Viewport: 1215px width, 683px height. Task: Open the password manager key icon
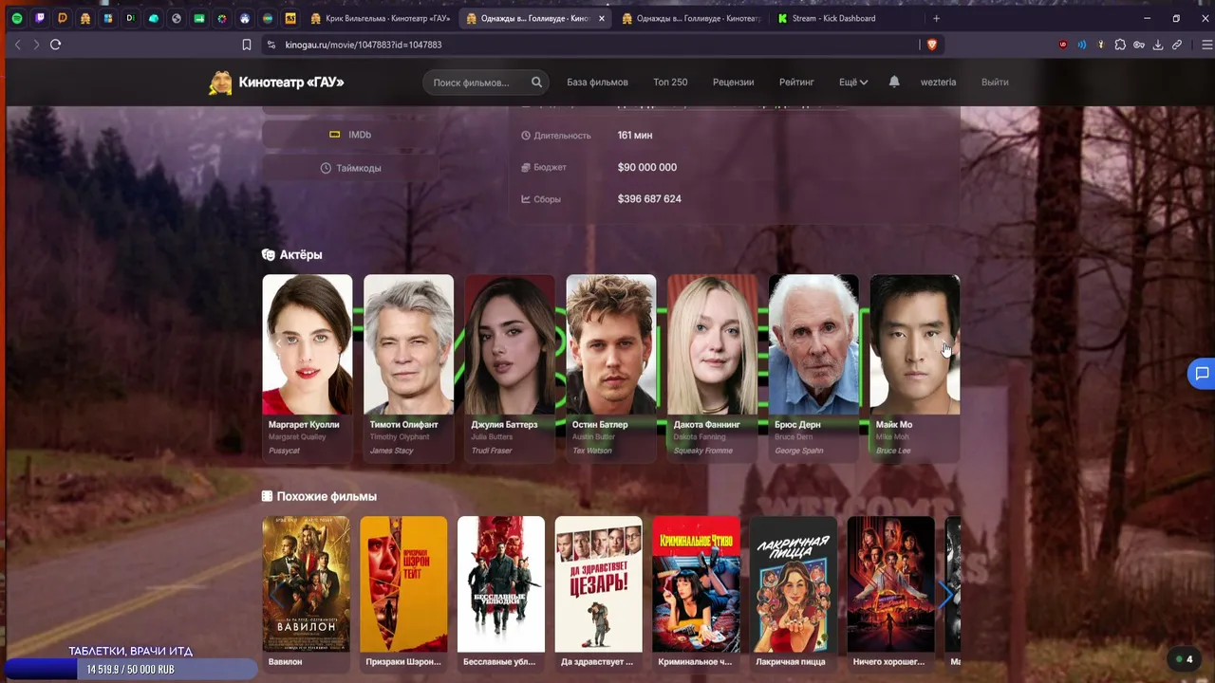click(1139, 45)
